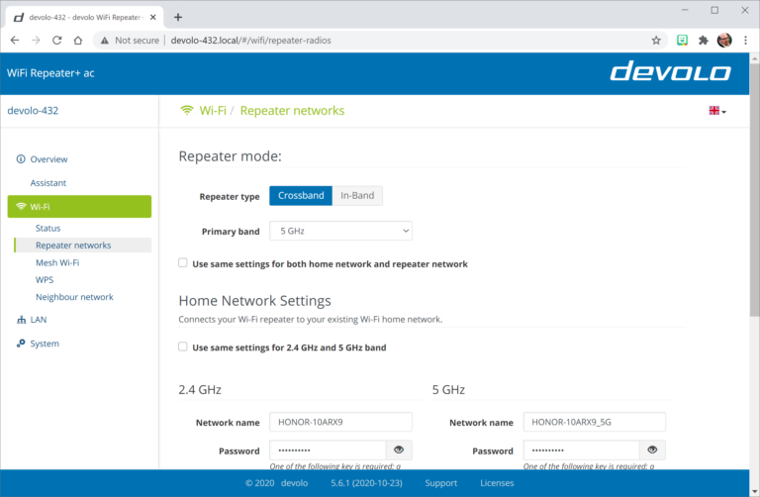760x497 pixels.
Task: Open System section in sidebar
Action: 45,344
